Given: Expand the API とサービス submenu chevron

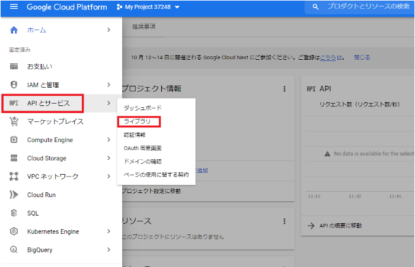Looking at the screenshot, I should tap(108, 103).
